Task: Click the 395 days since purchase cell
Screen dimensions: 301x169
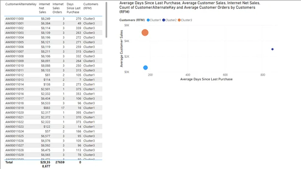Action: (79, 113)
